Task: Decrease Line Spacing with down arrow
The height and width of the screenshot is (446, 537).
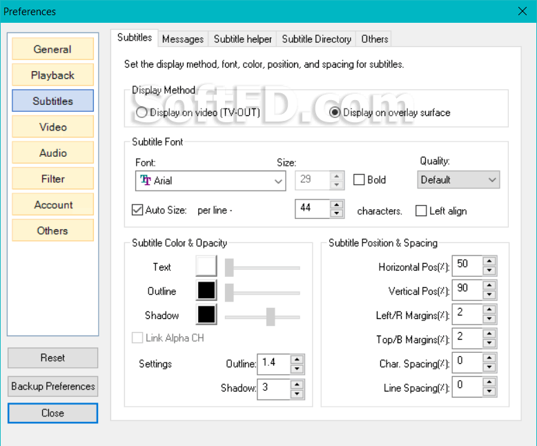Action: point(489,391)
